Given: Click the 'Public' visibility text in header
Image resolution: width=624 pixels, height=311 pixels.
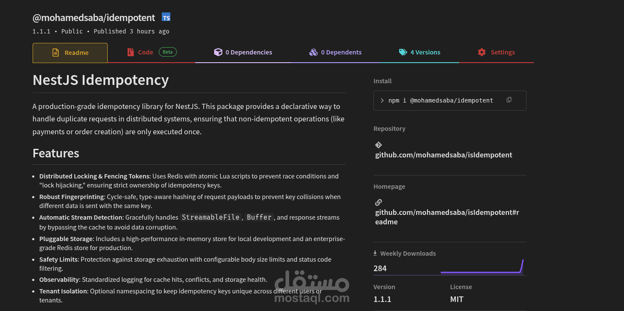Looking at the screenshot, I should coord(72,31).
